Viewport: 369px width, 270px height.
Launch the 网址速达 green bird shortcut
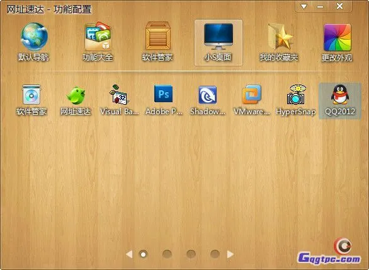(x=76, y=100)
